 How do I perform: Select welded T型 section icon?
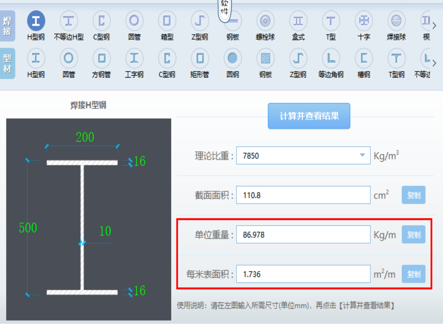click(331, 21)
